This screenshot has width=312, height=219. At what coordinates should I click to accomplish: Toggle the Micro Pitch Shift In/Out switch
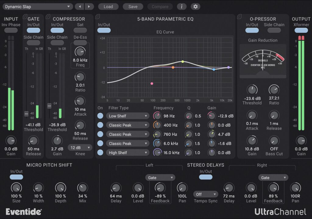[16, 177]
